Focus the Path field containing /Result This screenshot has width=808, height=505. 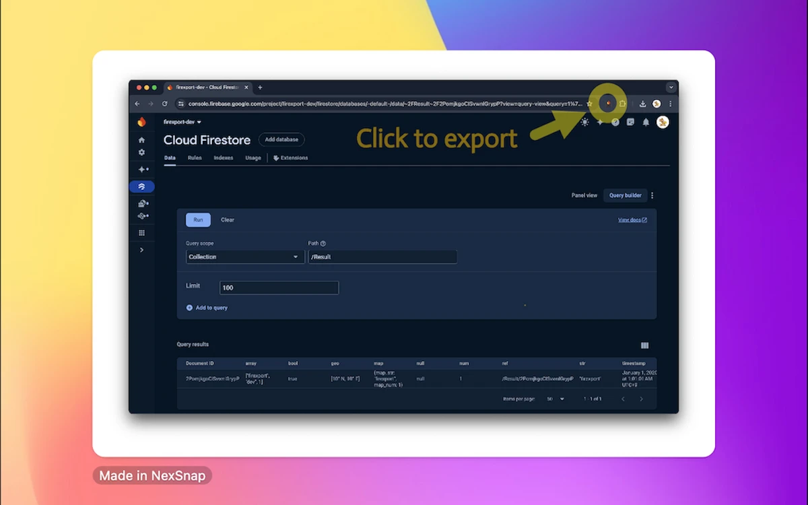382,257
